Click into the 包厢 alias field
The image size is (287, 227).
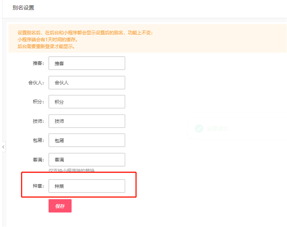click(87, 140)
